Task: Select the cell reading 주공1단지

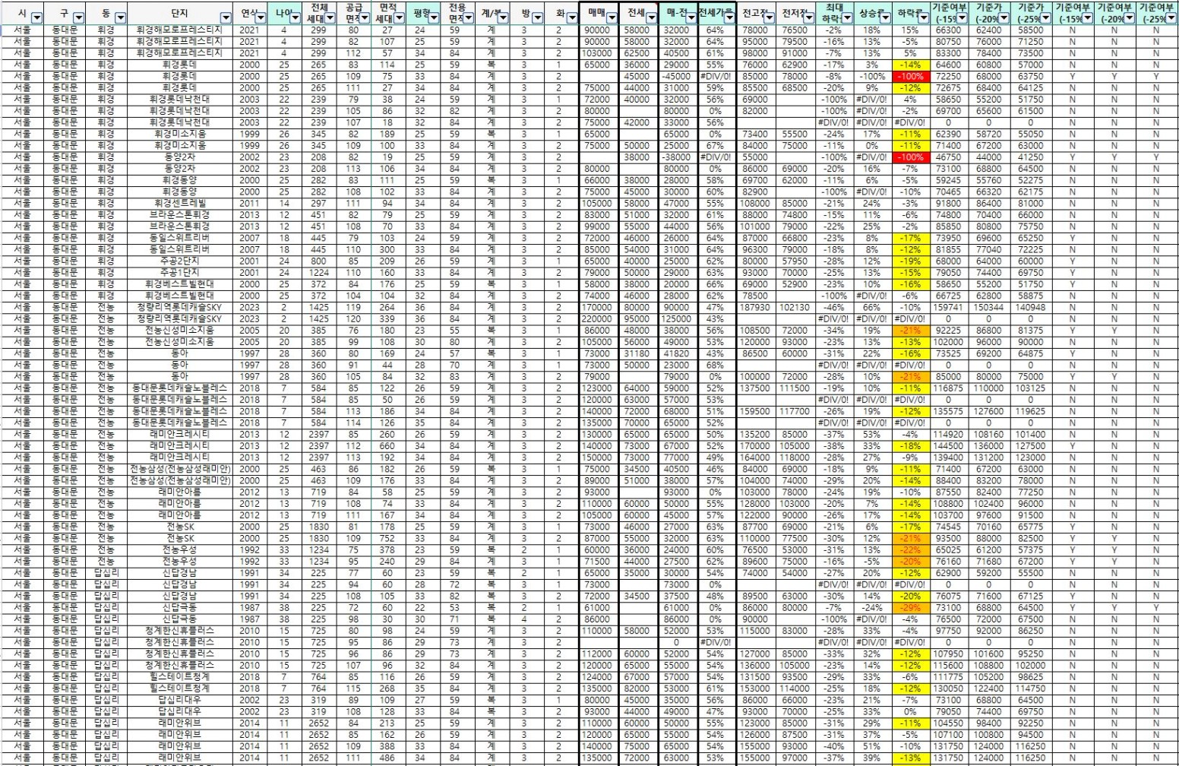Action: 180,273
